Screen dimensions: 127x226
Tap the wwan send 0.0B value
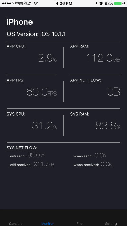100,155
